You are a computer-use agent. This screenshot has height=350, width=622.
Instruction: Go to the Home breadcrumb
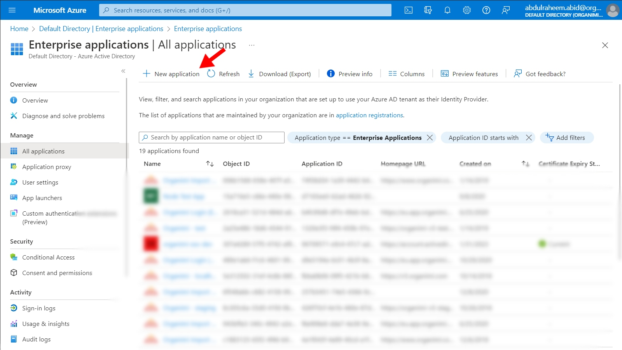click(19, 29)
